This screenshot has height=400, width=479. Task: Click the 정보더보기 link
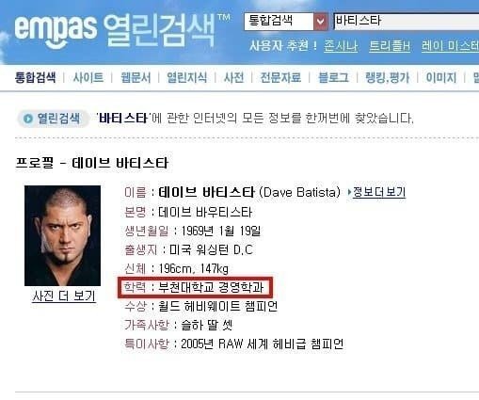point(379,192)
